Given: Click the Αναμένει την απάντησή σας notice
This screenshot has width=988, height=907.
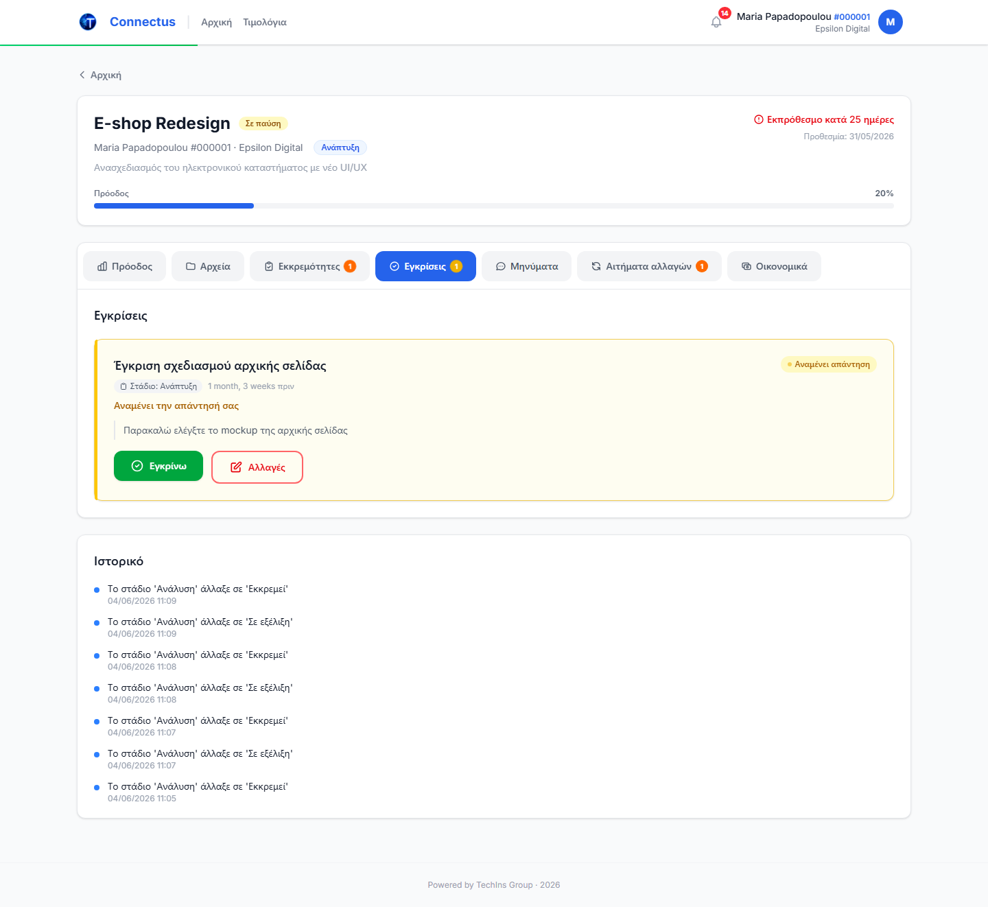Looking at the screenshot, I should [176, 405].
